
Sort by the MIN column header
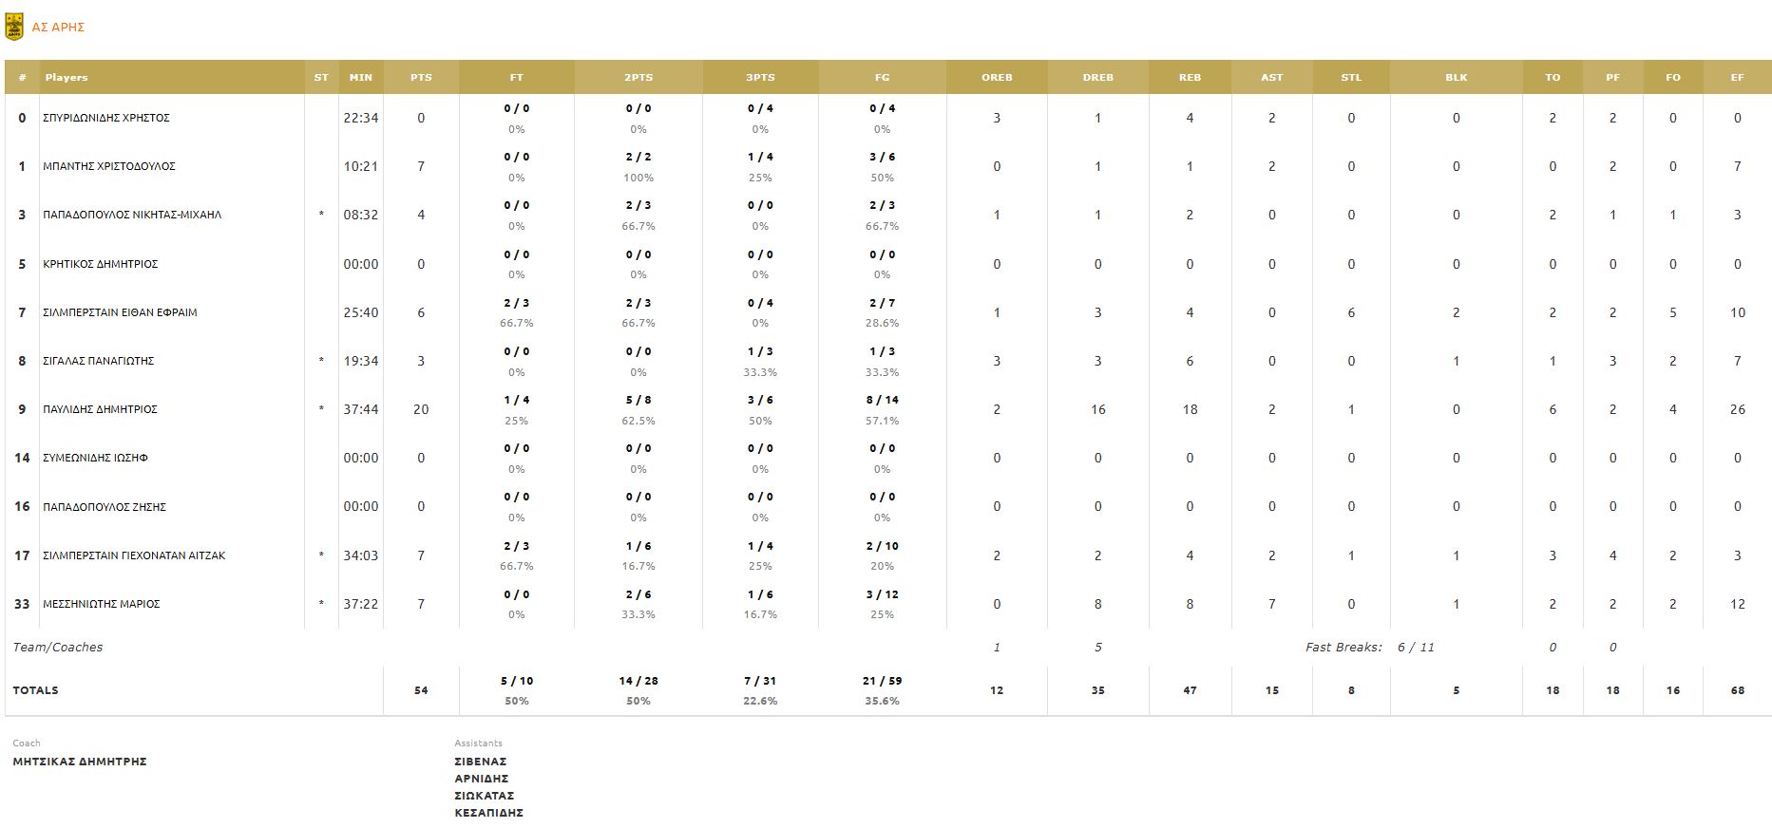coord(361,78)
